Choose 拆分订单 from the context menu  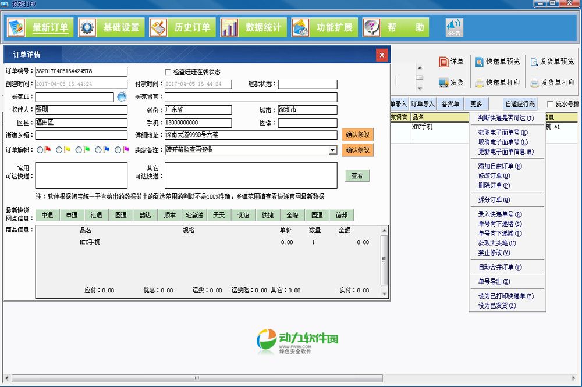click(x=490, y=200)
